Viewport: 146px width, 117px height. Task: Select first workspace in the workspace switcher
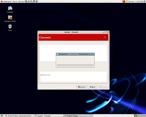135,116
